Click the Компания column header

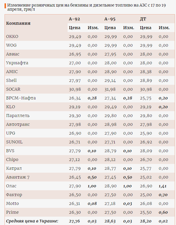click(18, 23)
